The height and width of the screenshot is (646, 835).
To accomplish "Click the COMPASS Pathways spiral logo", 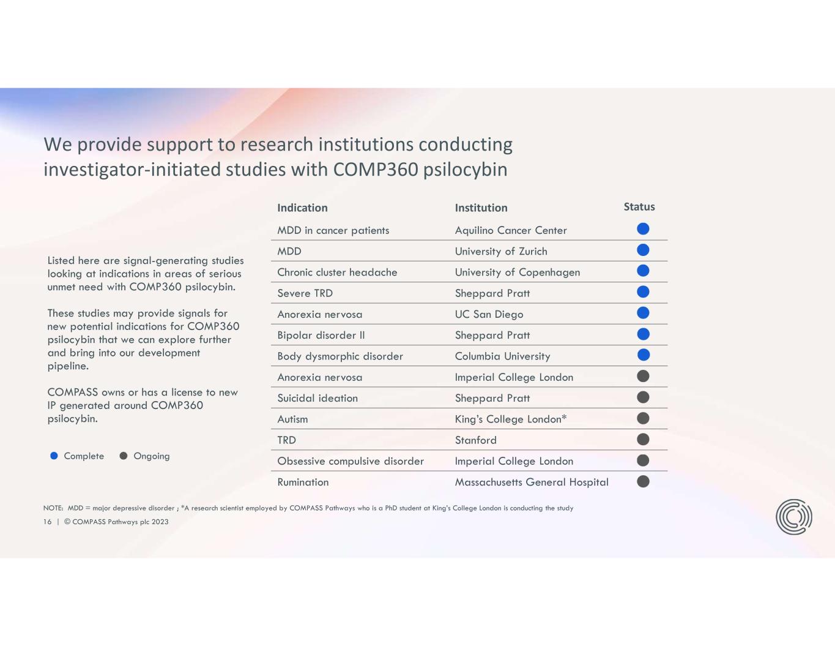I will [x=793, y=517].
